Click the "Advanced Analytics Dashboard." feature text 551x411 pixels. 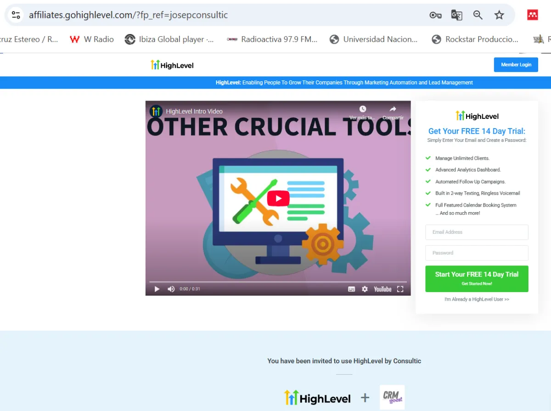[x=468, y=170]
